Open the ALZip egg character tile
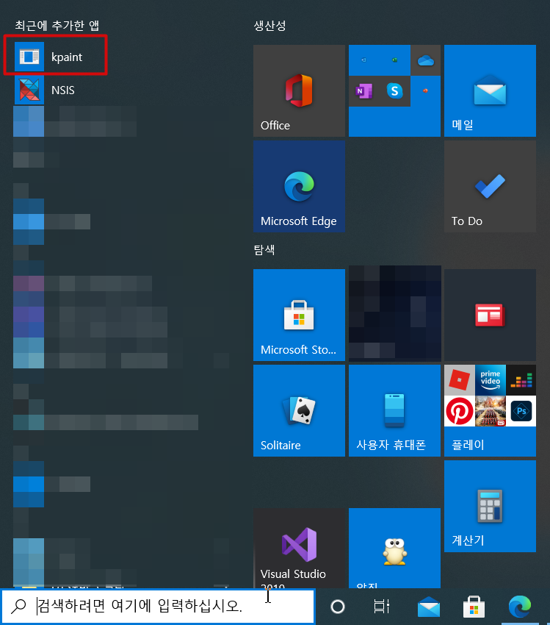The height and width of the screenshot is (625, 550). coord(394,548)
